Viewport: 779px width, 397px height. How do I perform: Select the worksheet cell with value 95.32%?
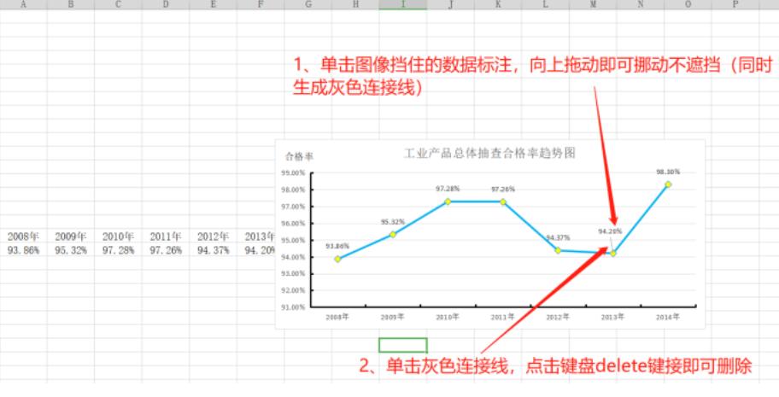[x=71, y=250]
